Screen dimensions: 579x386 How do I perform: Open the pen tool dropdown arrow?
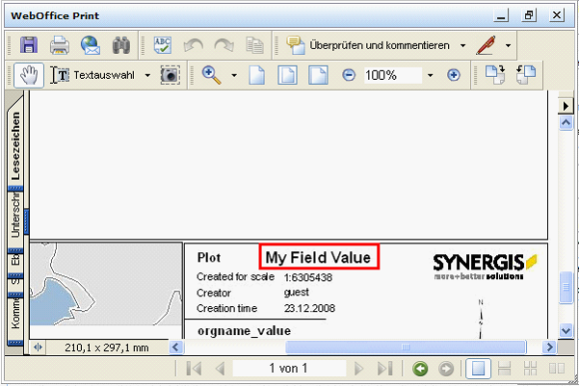click(x=508, y=46)
